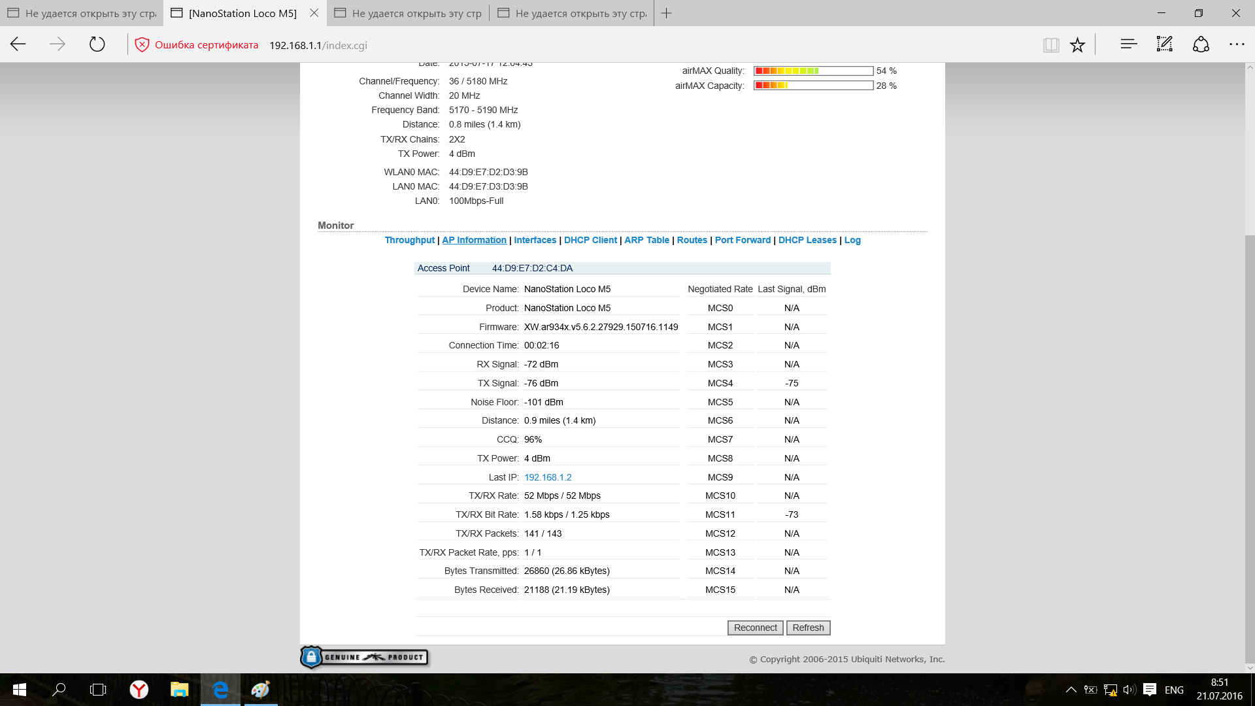This screenshot has height=706, width=1255.
Task: Switch to the fourth browser tab
Action: 572,13
